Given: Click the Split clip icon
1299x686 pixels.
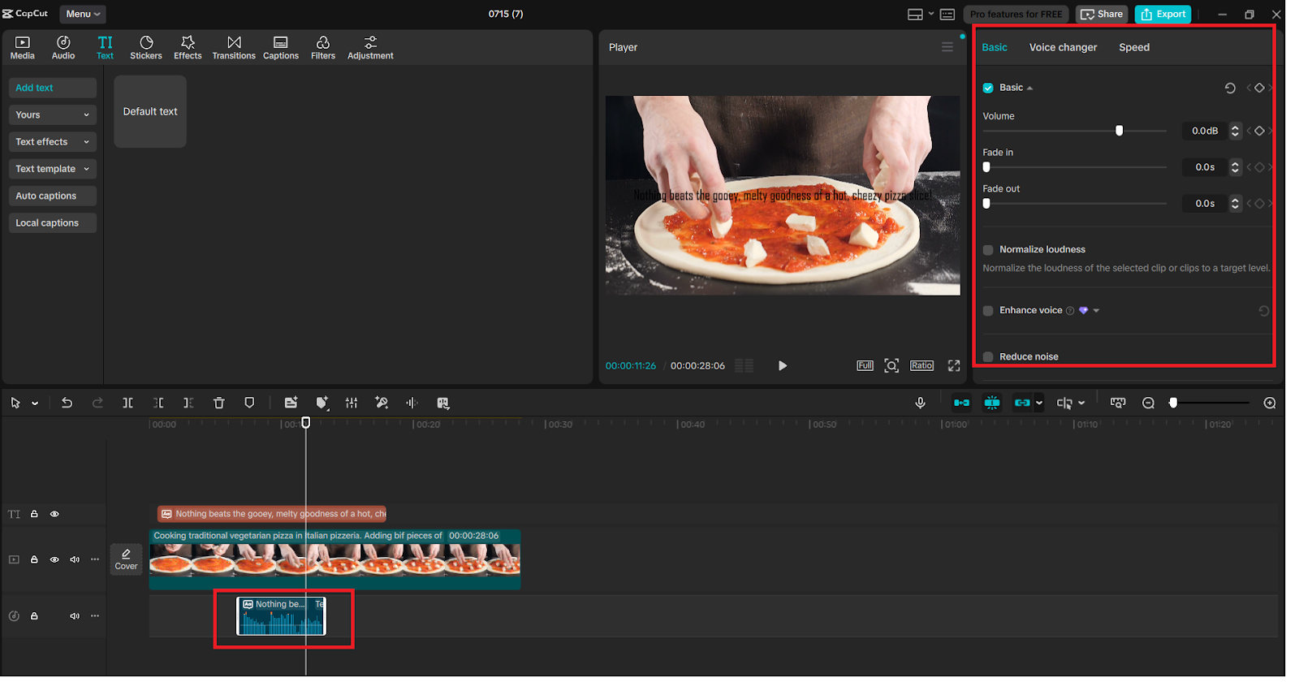Looking at the screenshot, I should (x=127, y=403).
